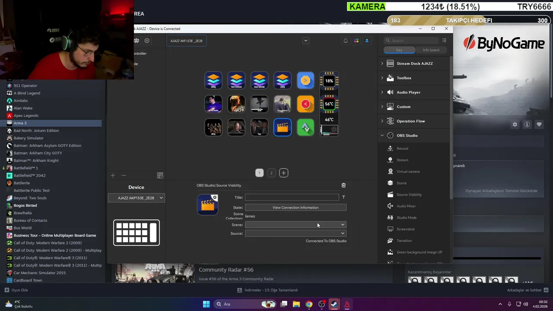Select the 'alkış' image key
The width and height of the screenshot is (553, 311).
[213, 127]
